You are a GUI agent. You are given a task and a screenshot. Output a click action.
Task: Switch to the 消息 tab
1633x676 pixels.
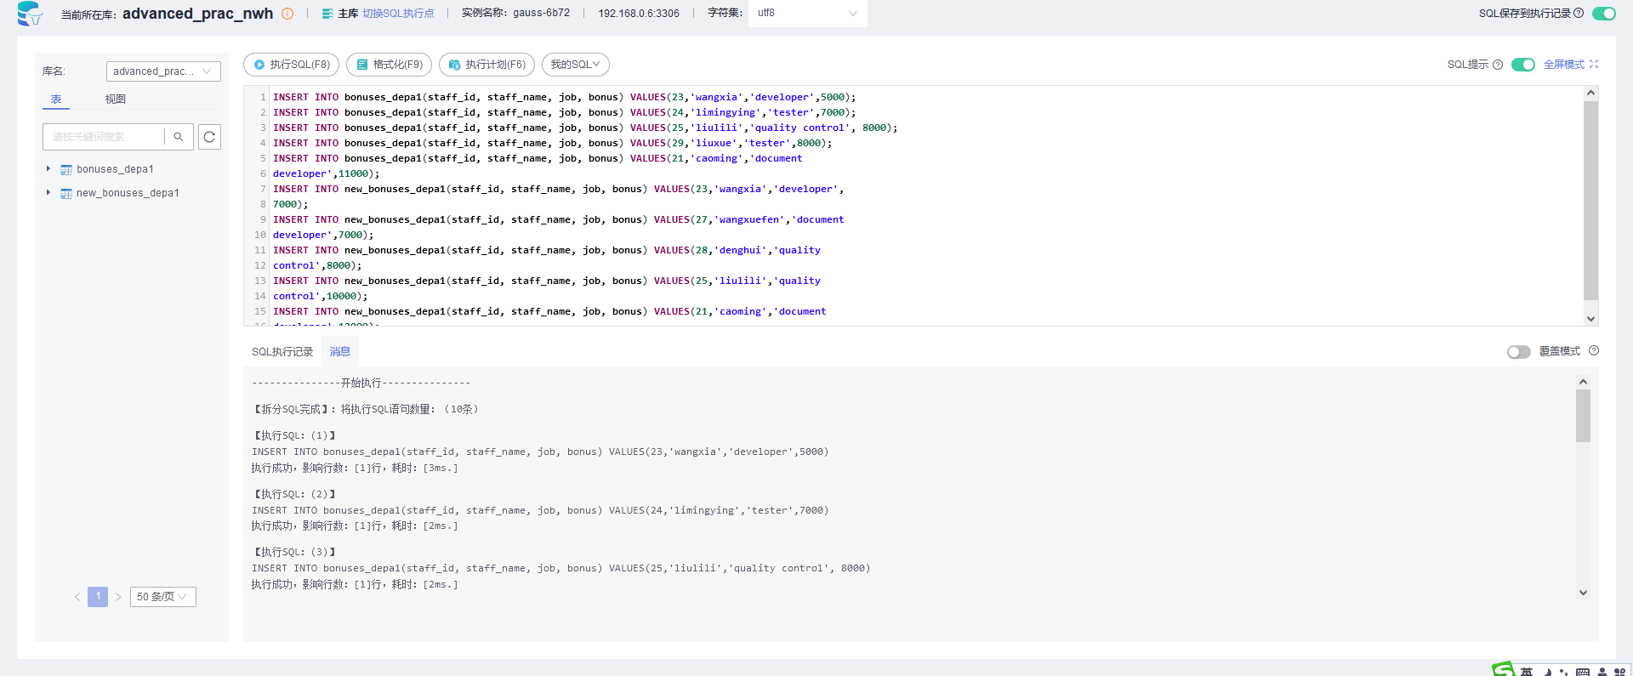click(x=340, y=352)
